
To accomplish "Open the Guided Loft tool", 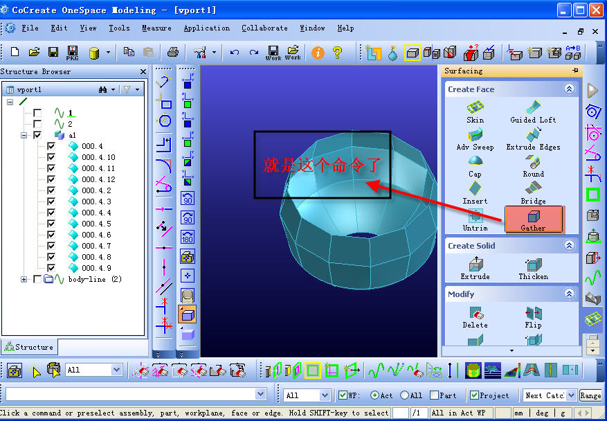I will 533,112.
